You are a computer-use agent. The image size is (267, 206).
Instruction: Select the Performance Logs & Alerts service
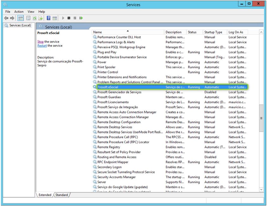tap(170, 42)
